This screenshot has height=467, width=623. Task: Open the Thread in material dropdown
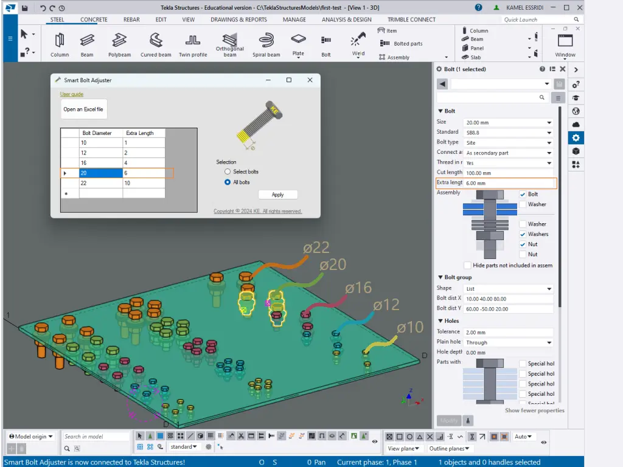549,163
